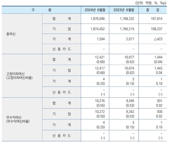Click the value 1,876,046

[98, 19]
